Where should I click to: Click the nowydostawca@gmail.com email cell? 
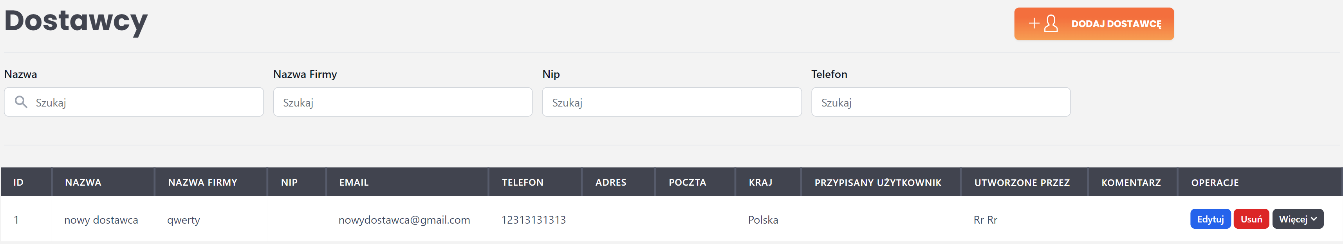click(x=404, y=220)
